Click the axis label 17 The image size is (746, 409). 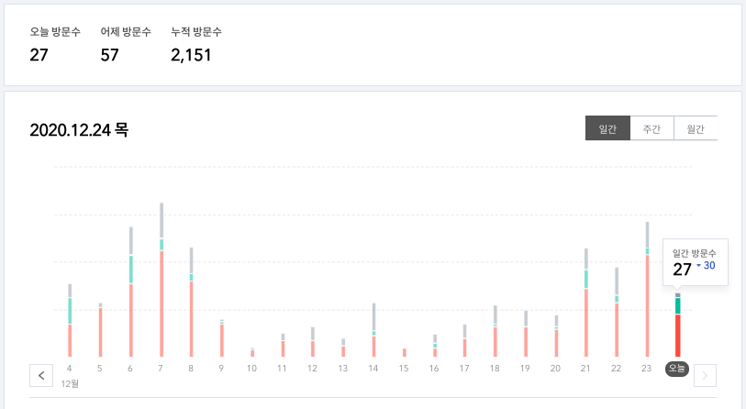coord(464,368)
